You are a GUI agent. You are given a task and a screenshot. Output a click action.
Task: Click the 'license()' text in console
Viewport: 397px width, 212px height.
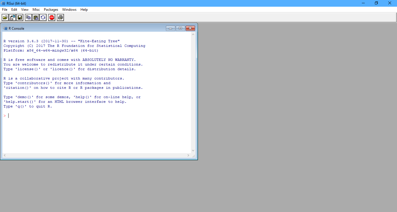(28, 69)
